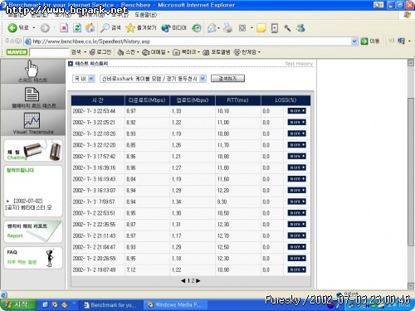Open the Mail envelope button
Screen dimensions: 415x311
212,28
